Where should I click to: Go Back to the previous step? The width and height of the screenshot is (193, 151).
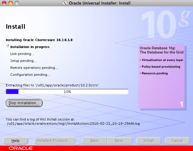click(x=95, y=140)
